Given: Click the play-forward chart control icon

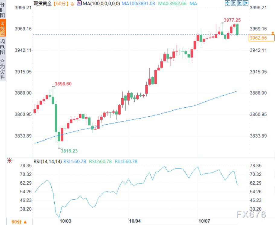Looking at the screenshot, I should coord(240,3).
